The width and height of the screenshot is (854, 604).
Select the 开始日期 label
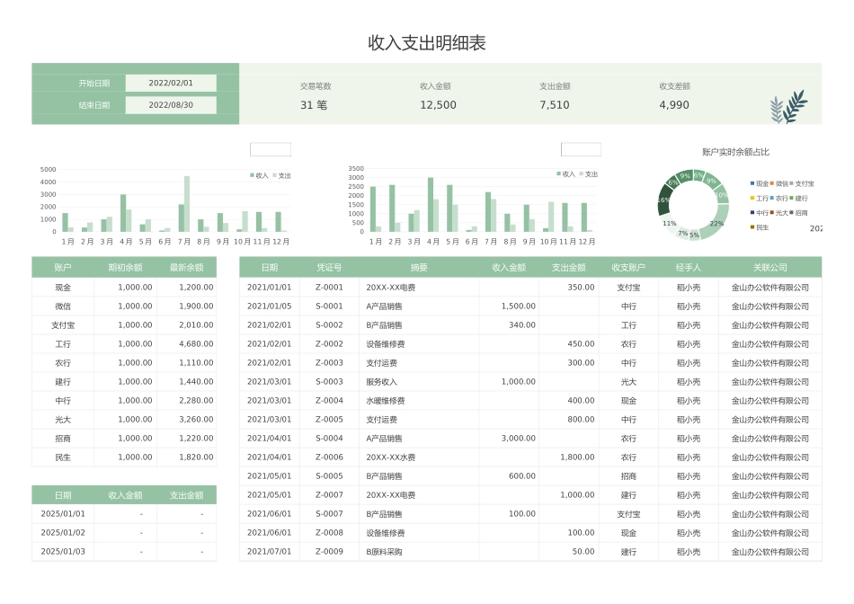[x=94, y=84]
